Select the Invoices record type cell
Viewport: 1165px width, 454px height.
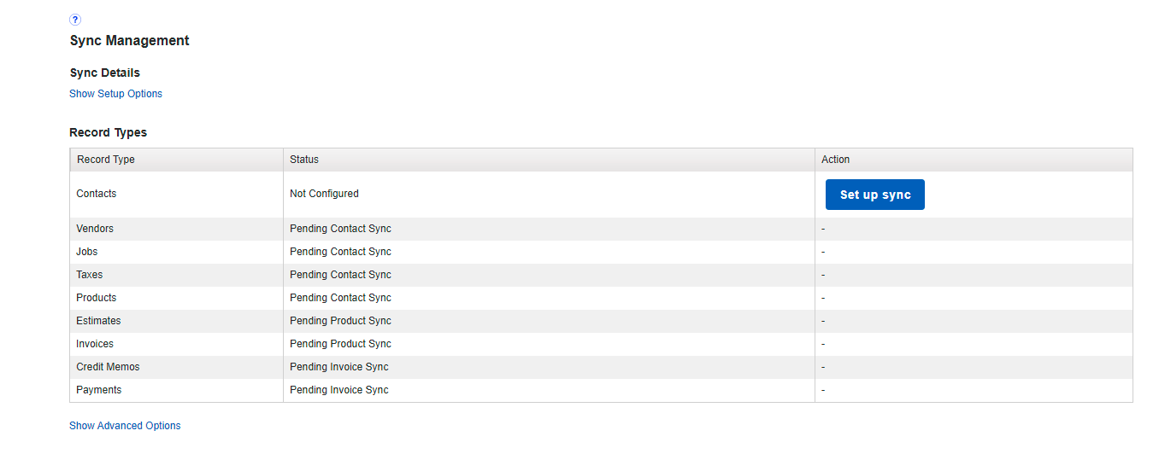coord(95,344)
